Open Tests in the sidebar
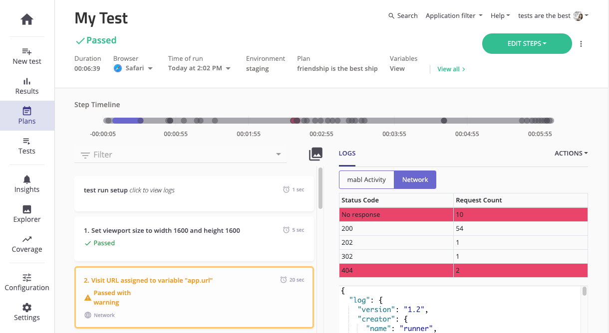Screen dimensions: 609x333 27,146
